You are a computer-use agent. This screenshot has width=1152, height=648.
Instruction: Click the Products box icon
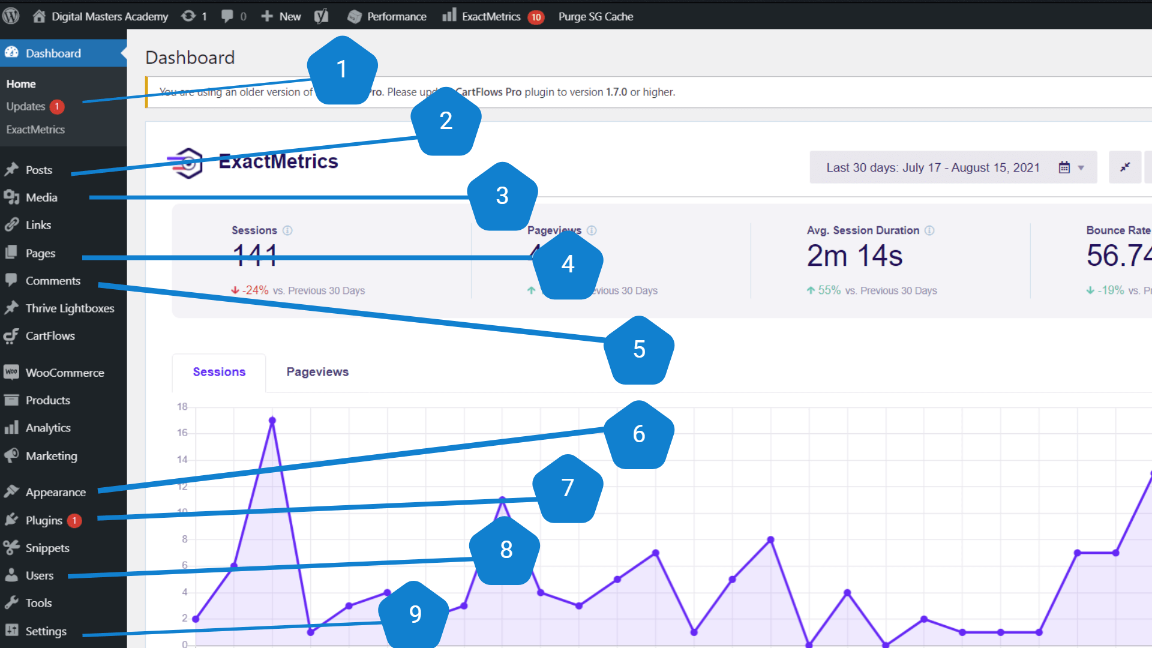[x=11, y=400]
